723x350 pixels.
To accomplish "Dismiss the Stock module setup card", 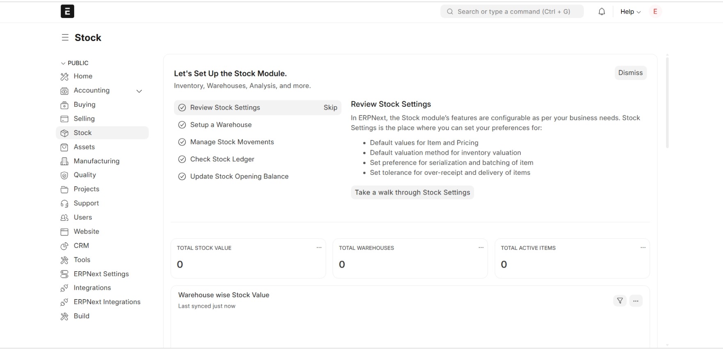I will click(630, 73).
